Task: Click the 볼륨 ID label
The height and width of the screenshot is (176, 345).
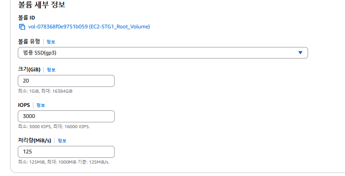Action: [26, 18]
